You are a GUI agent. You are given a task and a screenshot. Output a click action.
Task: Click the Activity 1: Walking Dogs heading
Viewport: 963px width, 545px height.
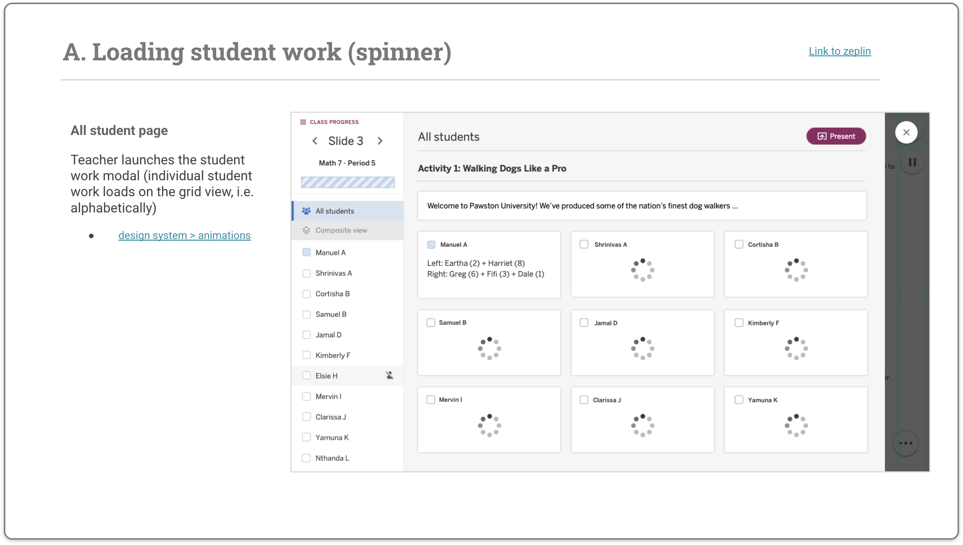(492, 169)
